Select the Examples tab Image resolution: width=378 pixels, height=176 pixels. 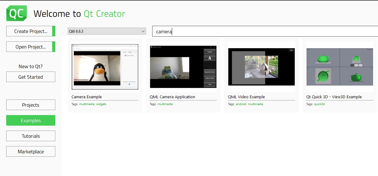pyautogui.click(x=31, y=120)
